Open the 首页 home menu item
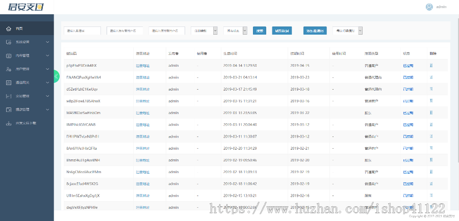 tap(27, 29)
